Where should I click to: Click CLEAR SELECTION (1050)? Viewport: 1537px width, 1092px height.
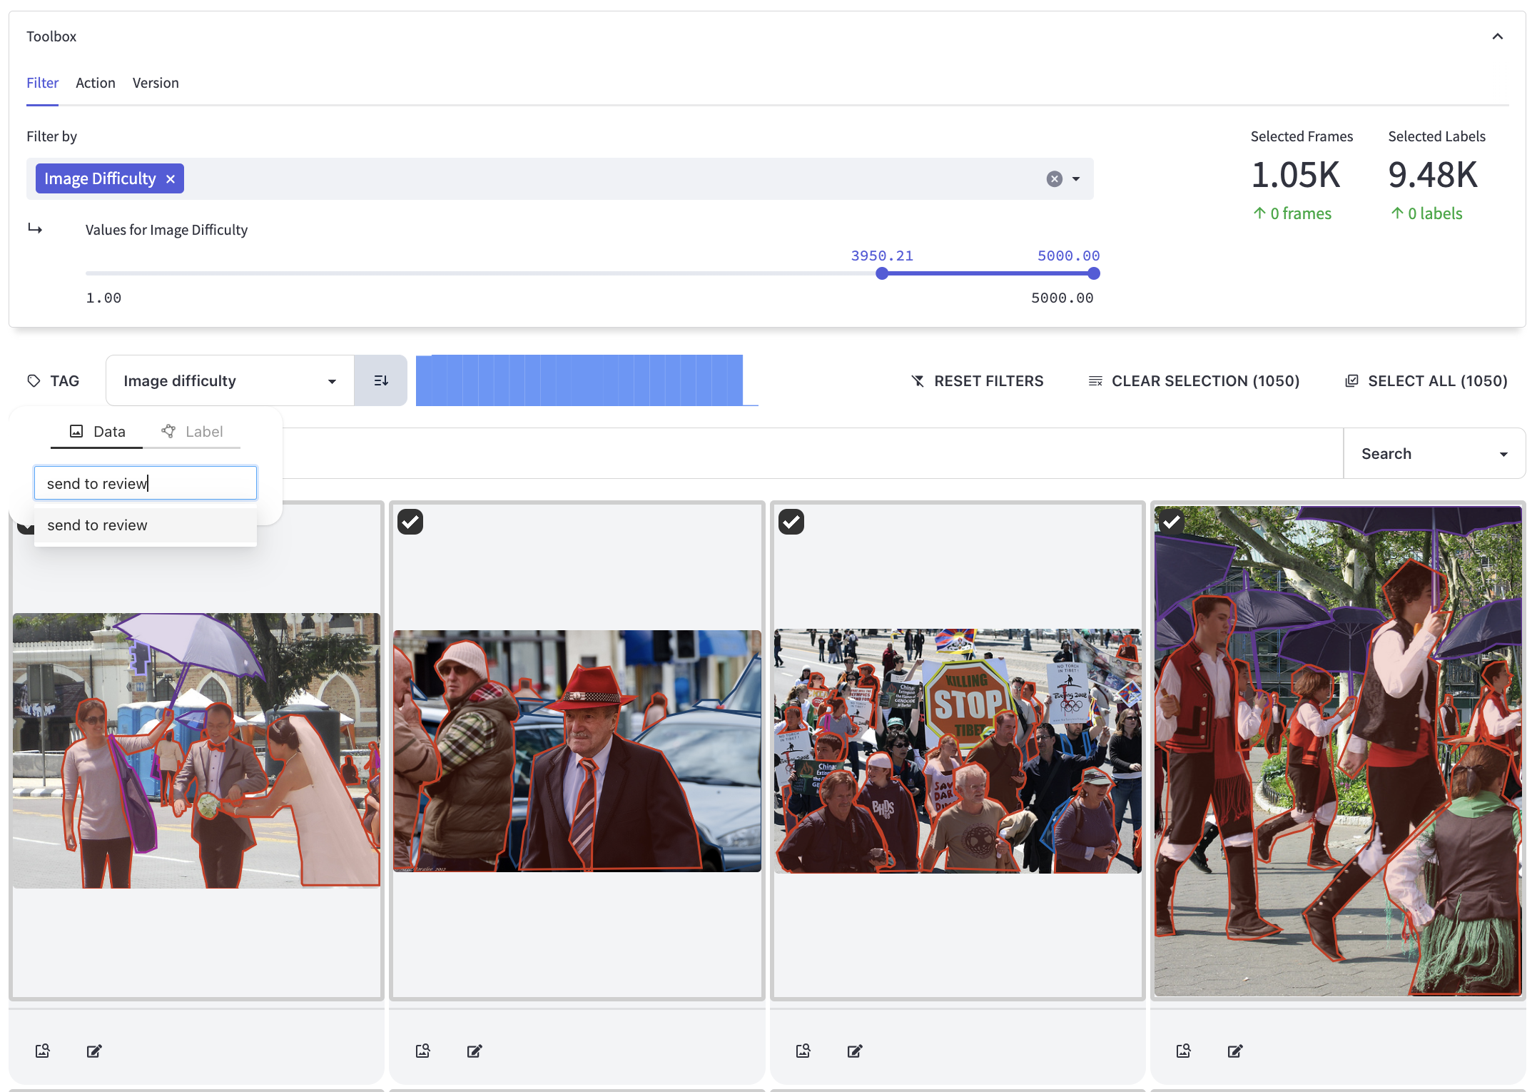tap(1194, 381)
